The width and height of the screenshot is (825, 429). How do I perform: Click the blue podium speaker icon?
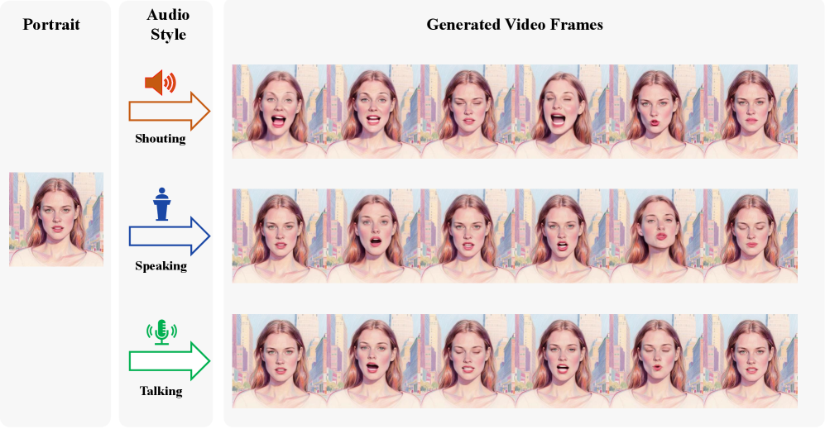click(162, 204)
